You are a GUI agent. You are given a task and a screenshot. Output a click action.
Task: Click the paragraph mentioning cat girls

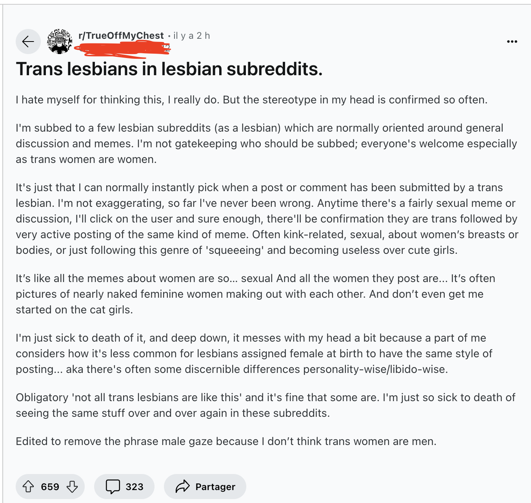[x=255, y=294]
